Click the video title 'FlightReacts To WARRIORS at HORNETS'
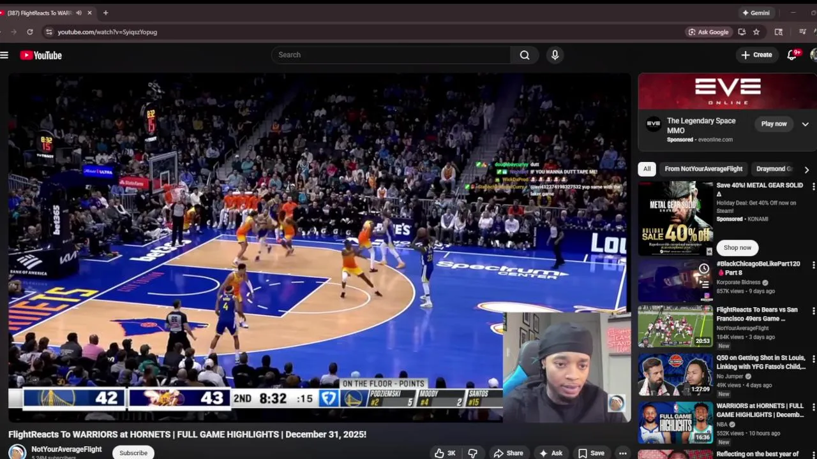This screenshot has height=459, width=817. (x=187, y=434)
